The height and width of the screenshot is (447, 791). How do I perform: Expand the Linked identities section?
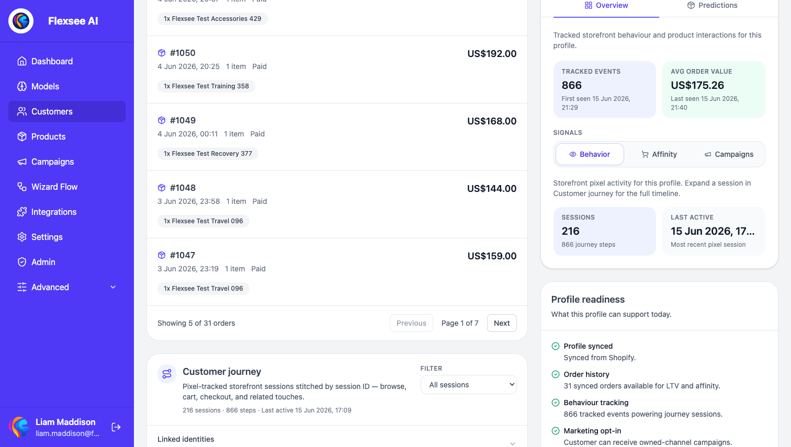click(337, 440)
